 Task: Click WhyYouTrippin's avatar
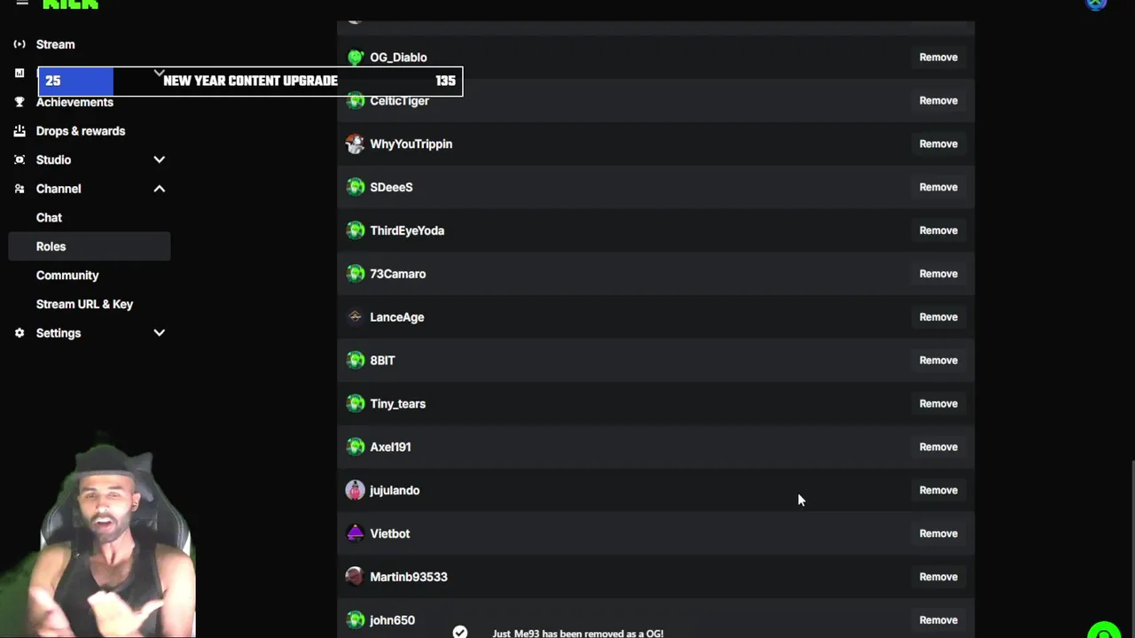(x=356, y=144)
